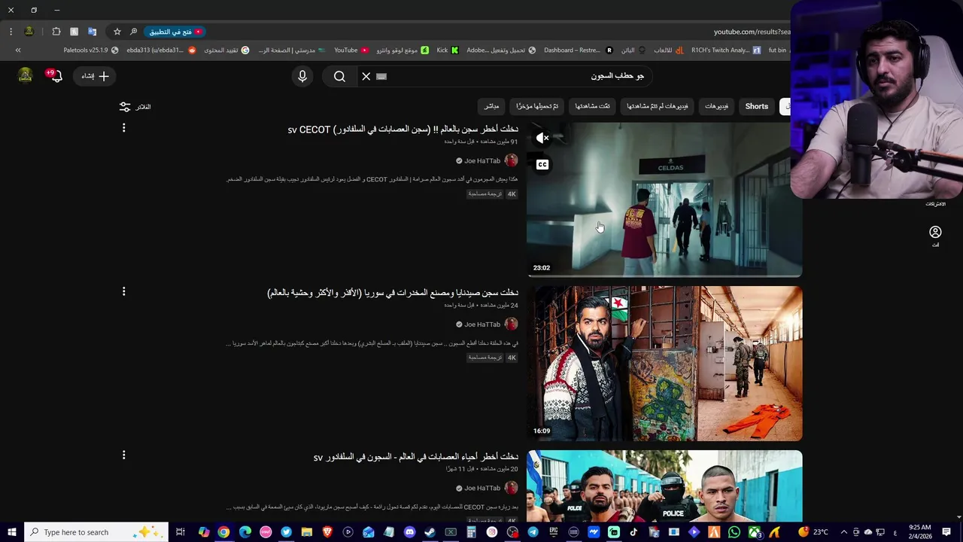Open the browser zoom magnifier icon
Screen dimensions: 963x542
(x=133, y=32)
